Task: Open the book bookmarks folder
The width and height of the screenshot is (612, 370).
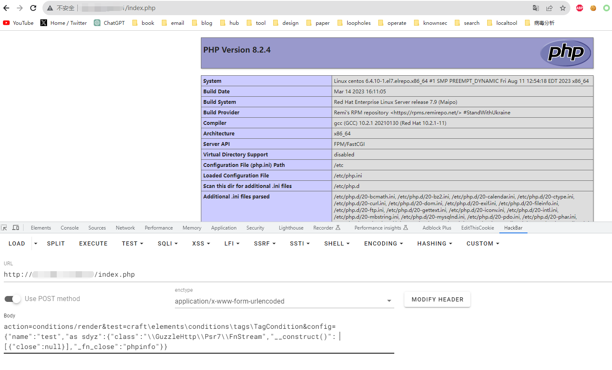Action: pos(143,23)
